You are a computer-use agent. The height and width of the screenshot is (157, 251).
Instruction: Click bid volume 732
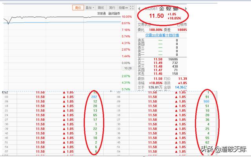coord(175,63)
